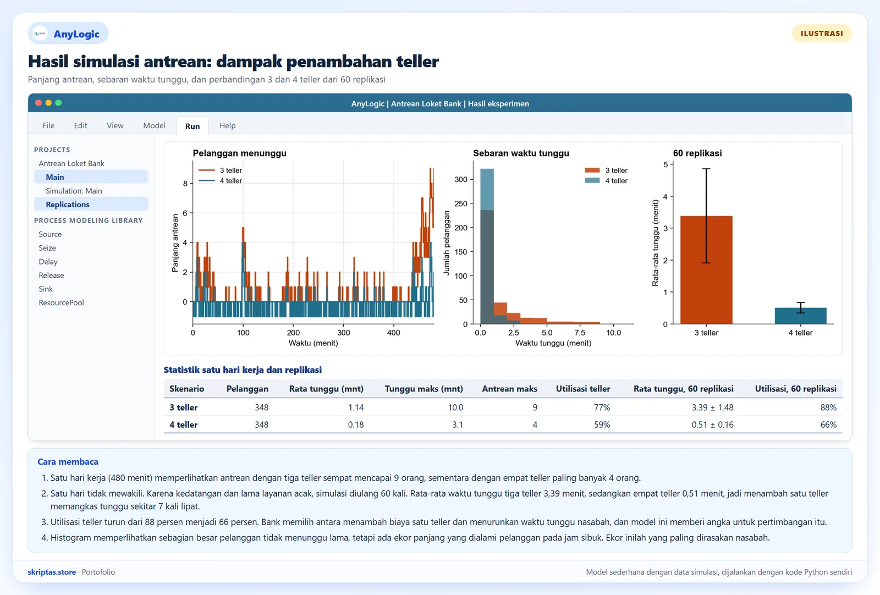The image size is (880, 595).
Task: Select the 3 teller table row label
Action: (183, 407)
